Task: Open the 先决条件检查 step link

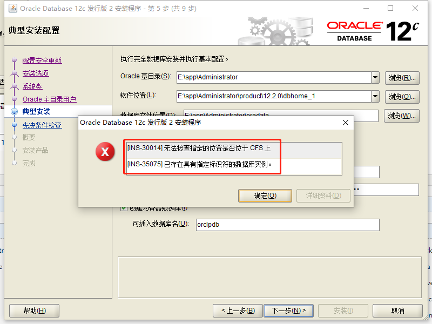Action: click(42, 125)
